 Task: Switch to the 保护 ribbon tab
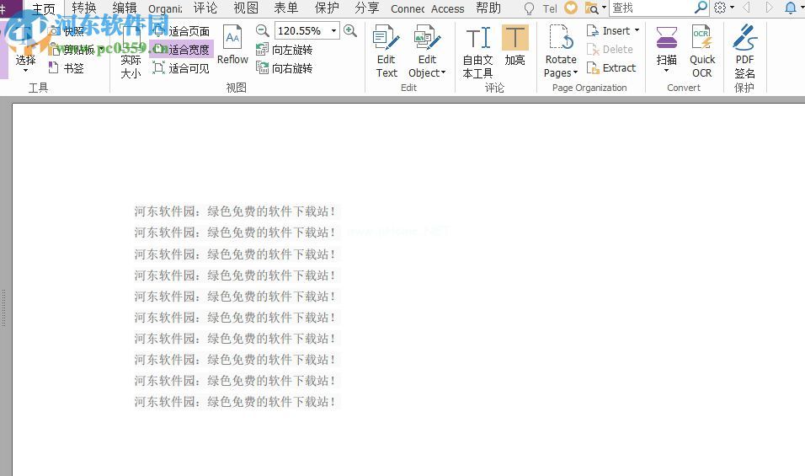tap(327, 8)
